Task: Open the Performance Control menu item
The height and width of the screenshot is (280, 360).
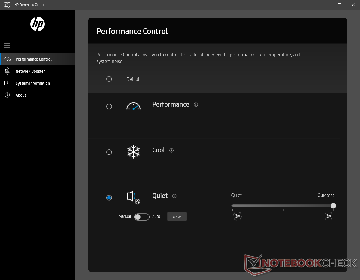Action: point(38,59)
